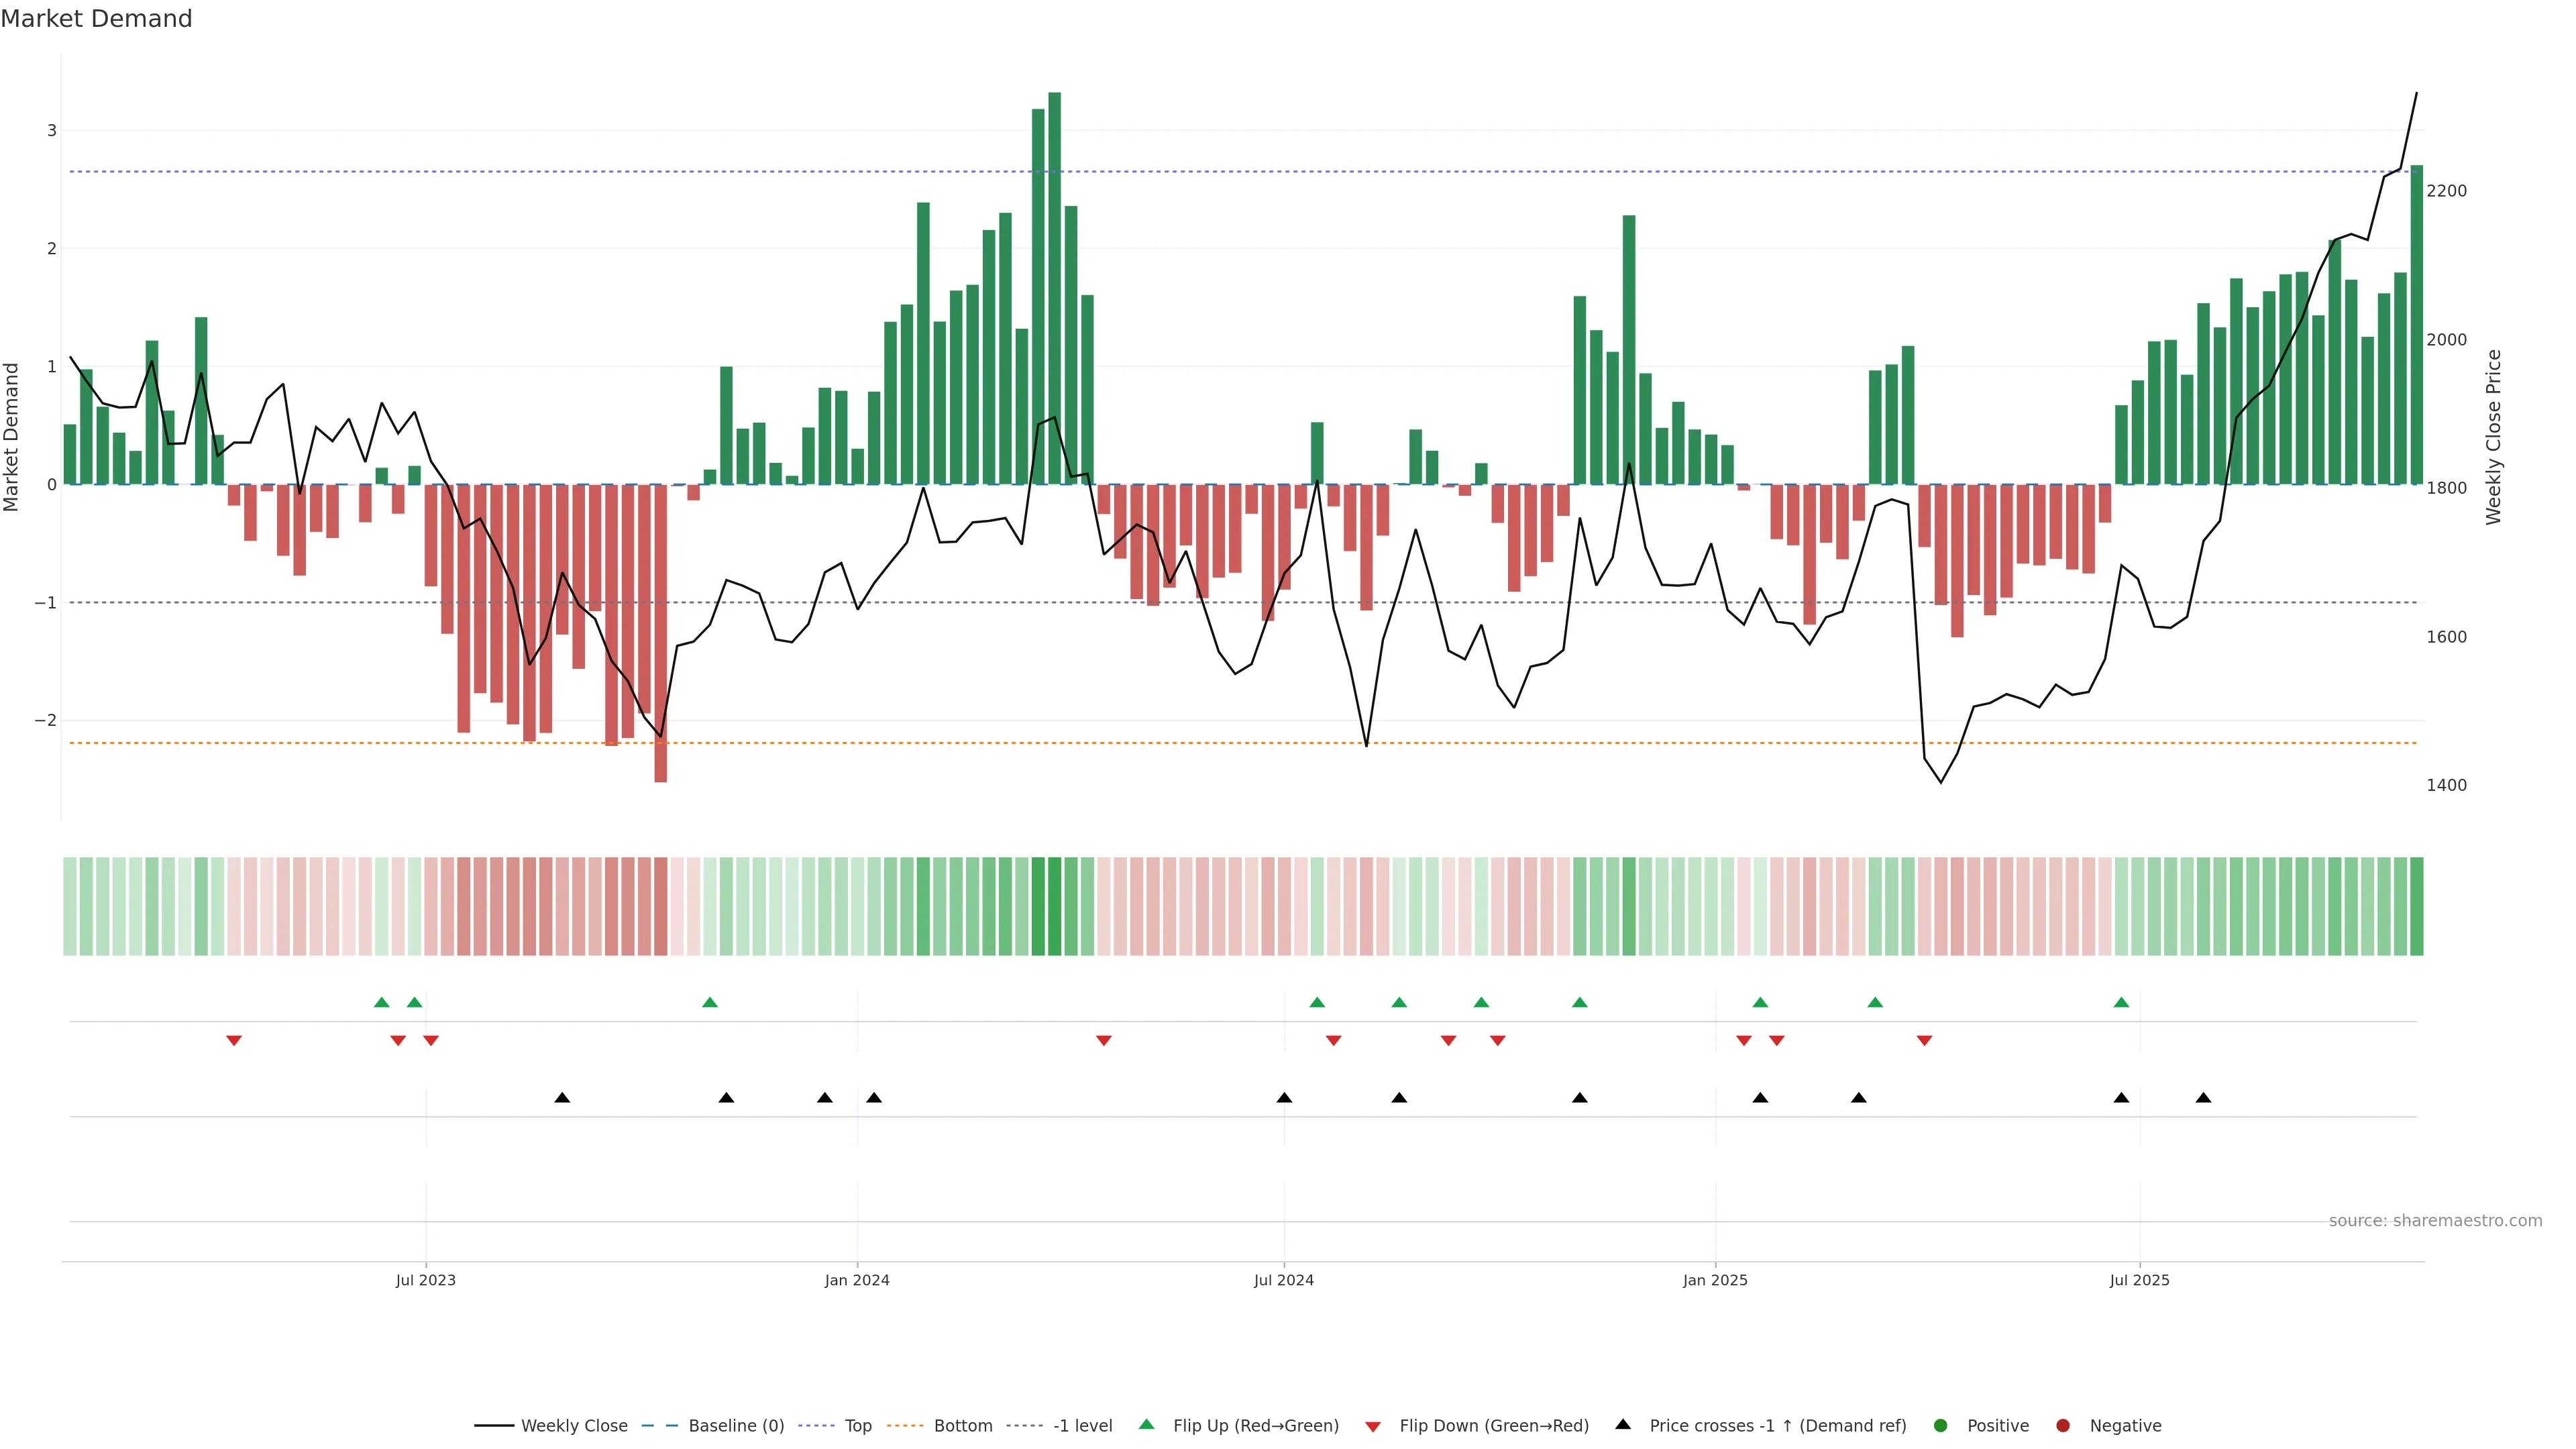Click green Flip Up triangle in legend
The width and height of the screenshot is (2576, 1449).
pos(1146,1424)
